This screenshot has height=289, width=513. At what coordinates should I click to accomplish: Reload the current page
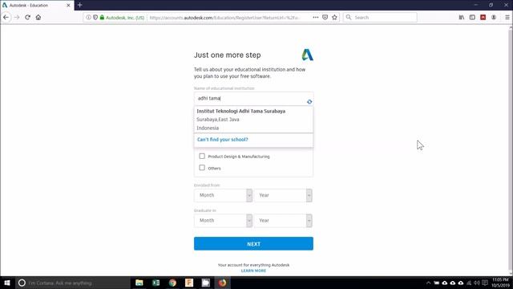(27, 18)
